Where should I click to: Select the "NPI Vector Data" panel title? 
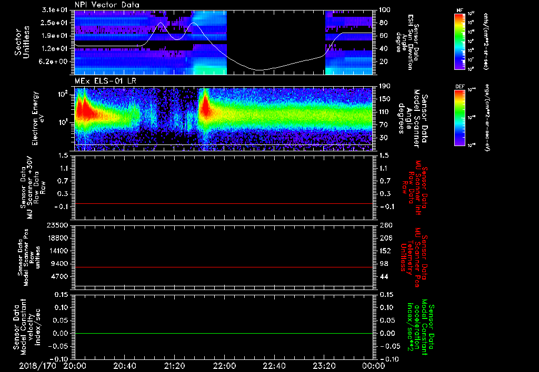(x=107, y=5)
